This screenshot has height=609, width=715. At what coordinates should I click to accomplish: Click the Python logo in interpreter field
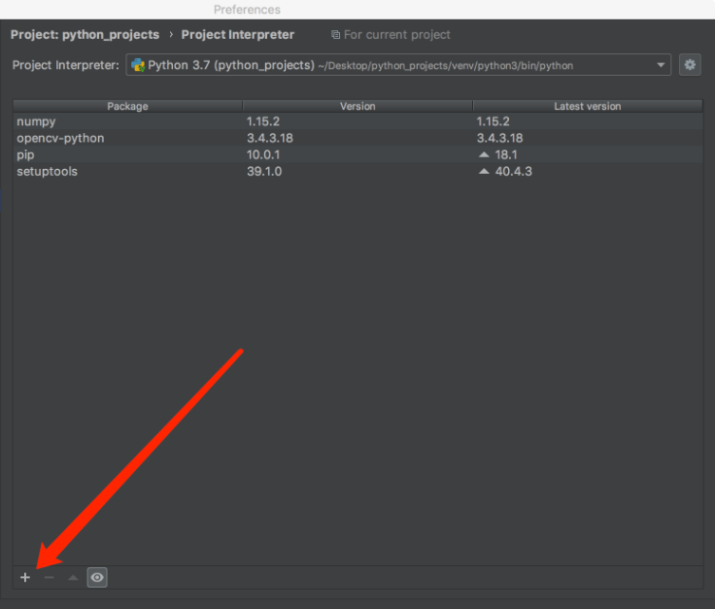point(138,65)
